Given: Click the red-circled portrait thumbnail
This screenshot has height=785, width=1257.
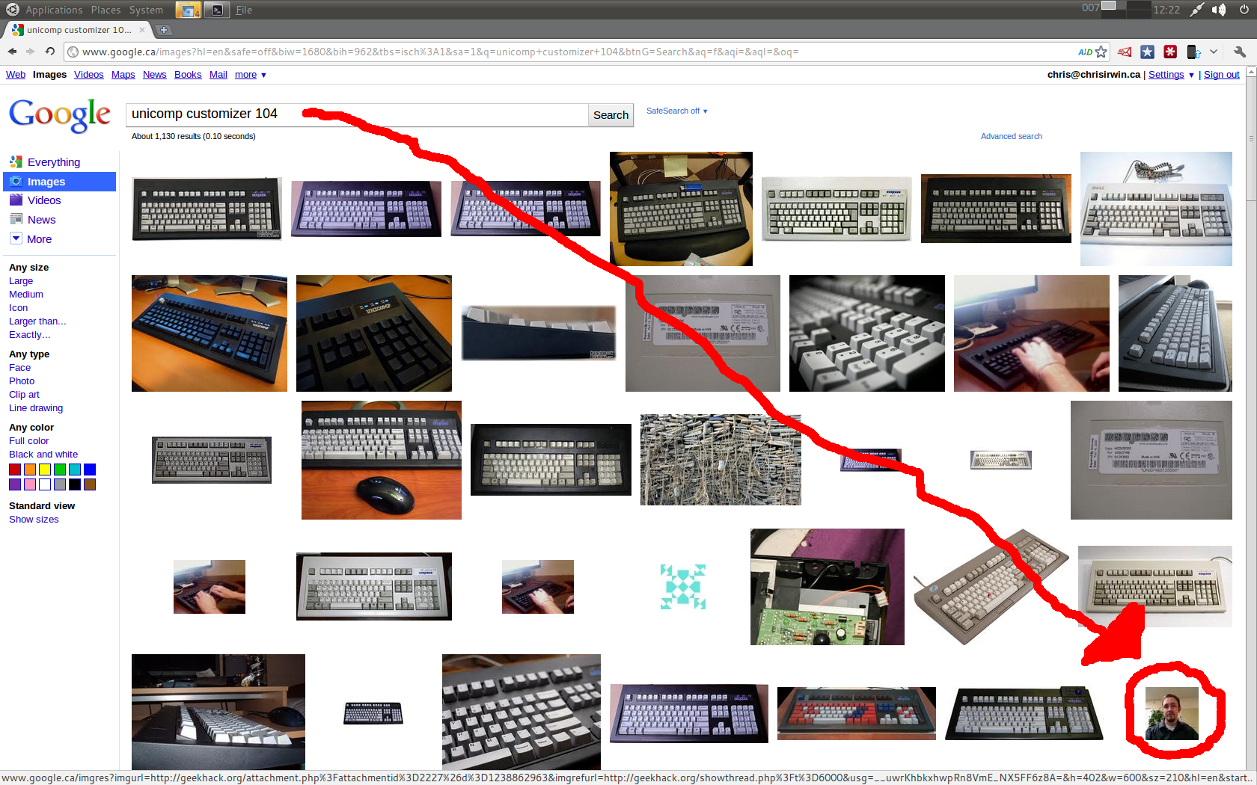Looking at the screenshot, I should [1172, 712].
